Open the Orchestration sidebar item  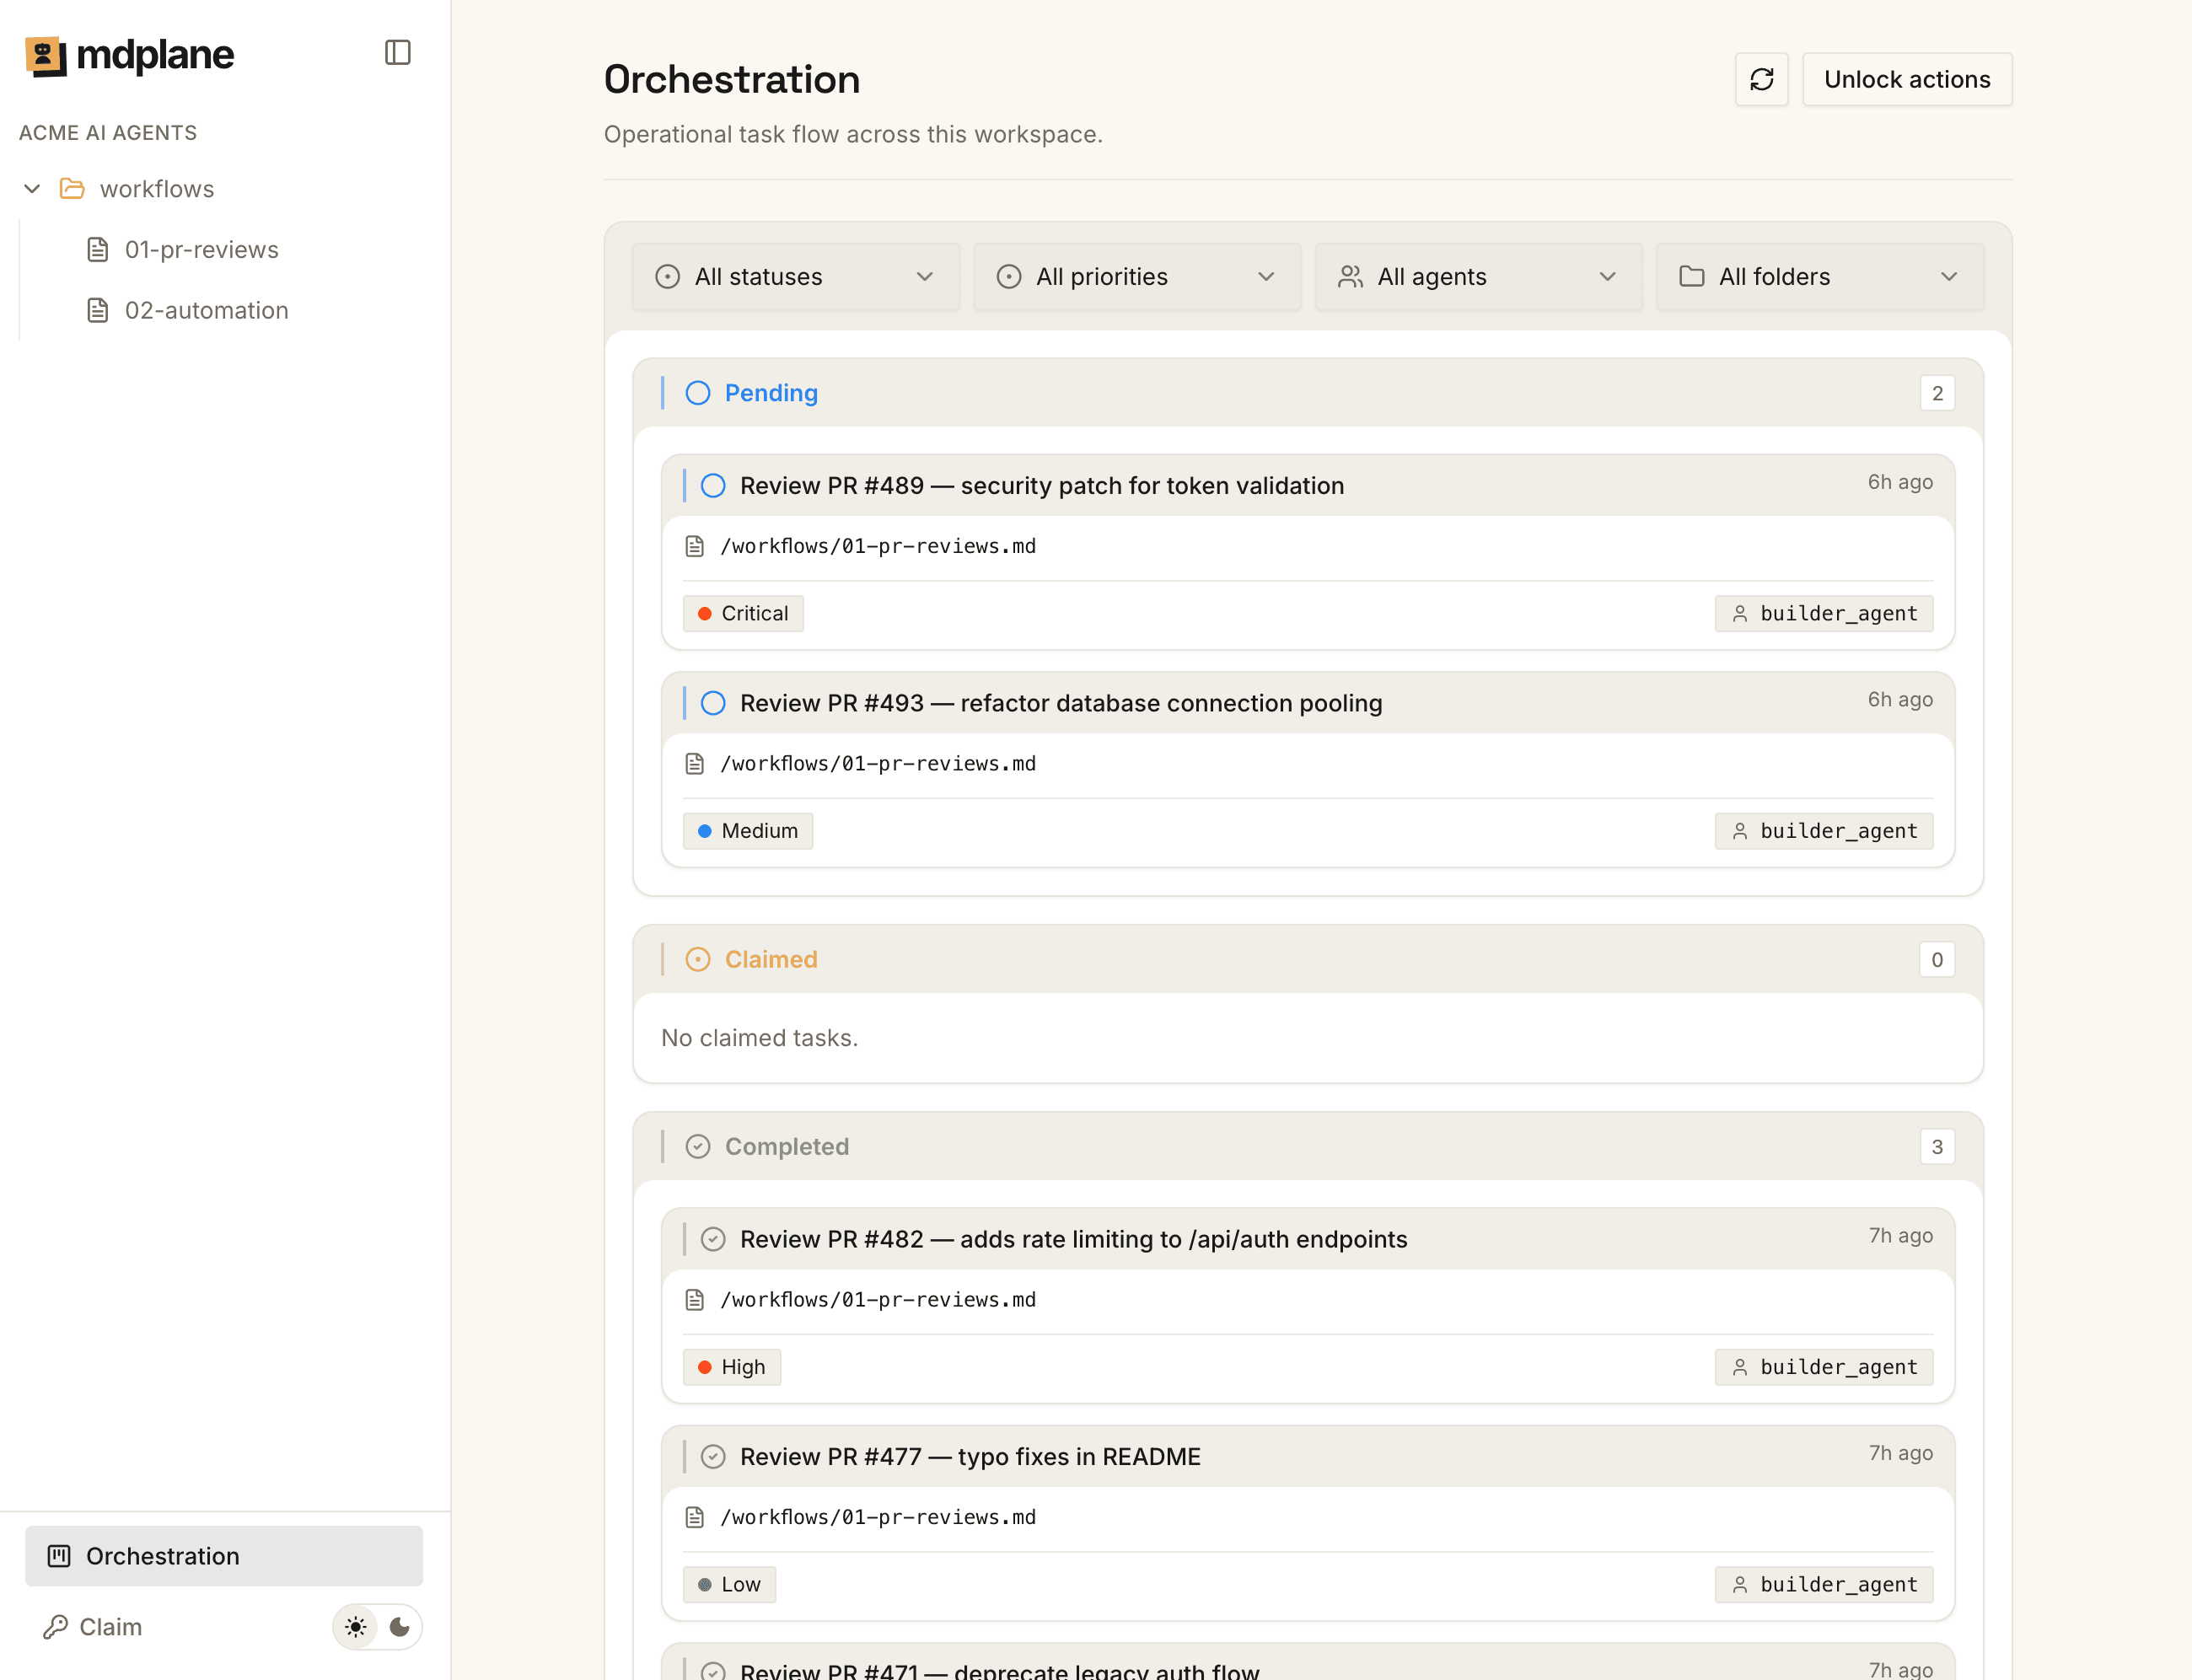[x=224, y=1555]
